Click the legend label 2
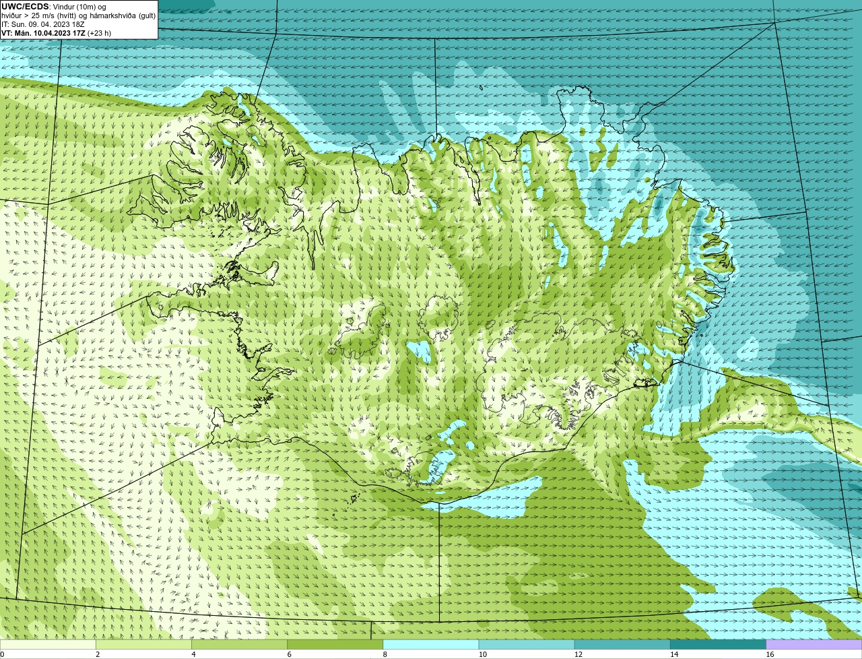This screenshot has width=862, height=659. coord(98,654)
